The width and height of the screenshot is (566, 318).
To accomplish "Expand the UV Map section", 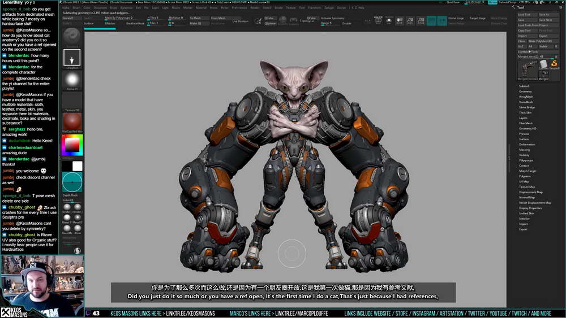I will tap(524, 181).
